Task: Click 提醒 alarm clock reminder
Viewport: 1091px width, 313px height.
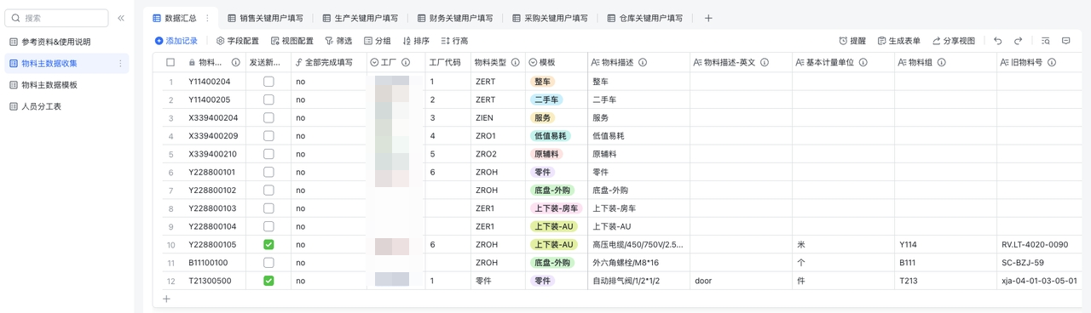Action: click(x=852, y=41)
